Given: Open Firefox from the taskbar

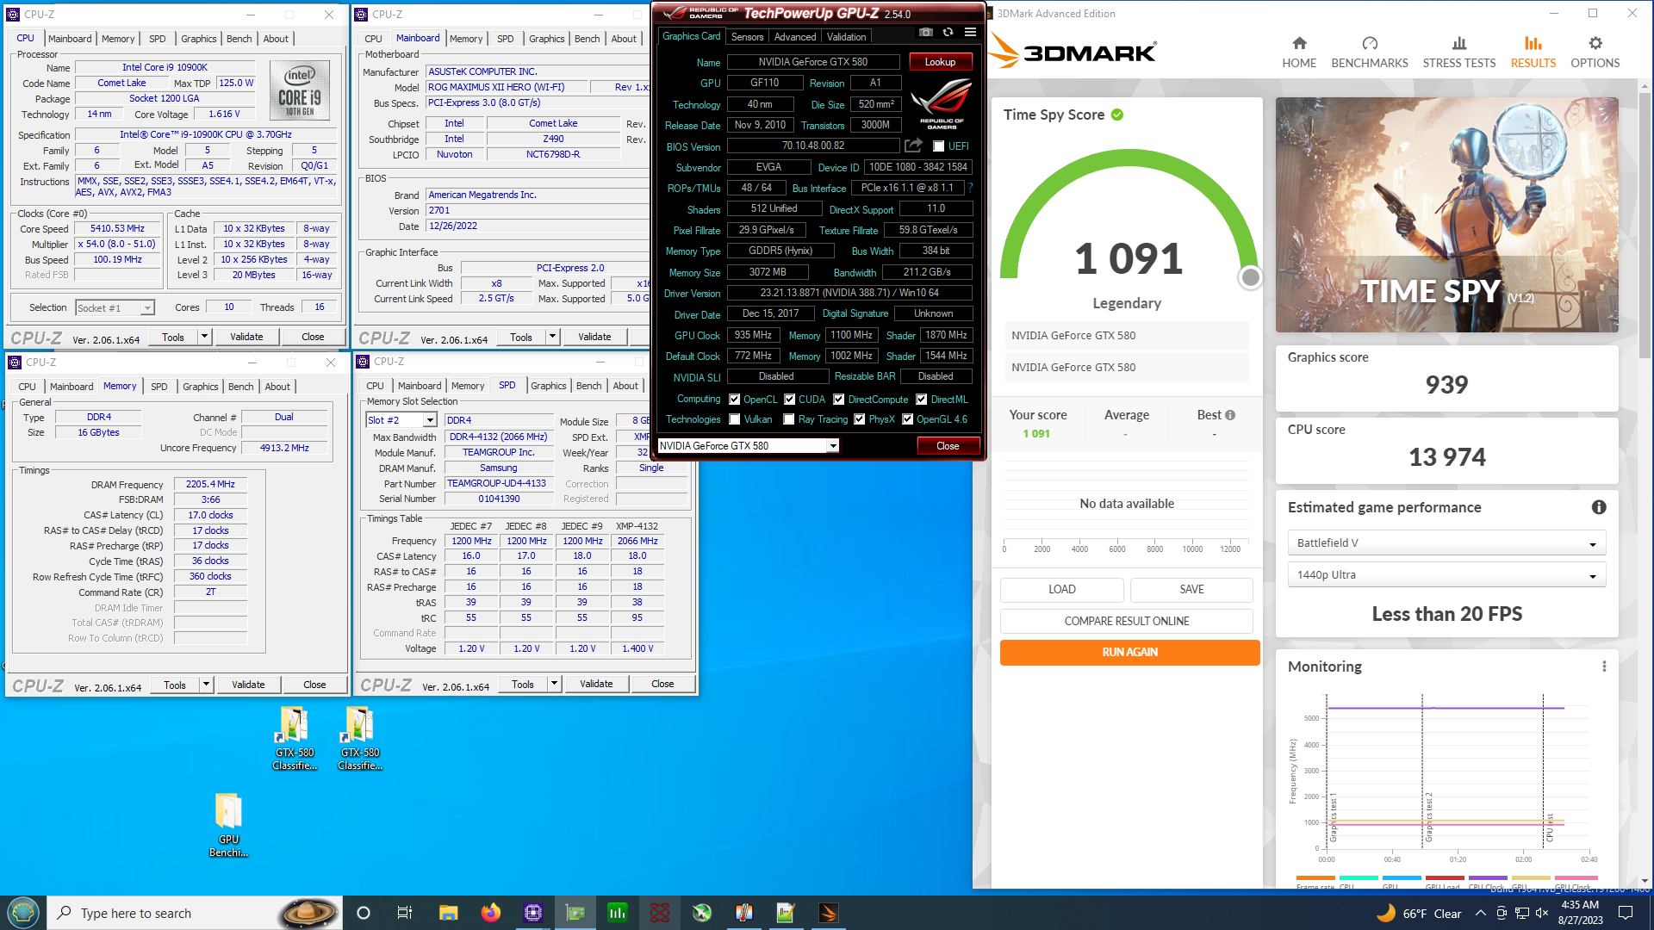Looking at the screenshot, I should coord(491,913).
